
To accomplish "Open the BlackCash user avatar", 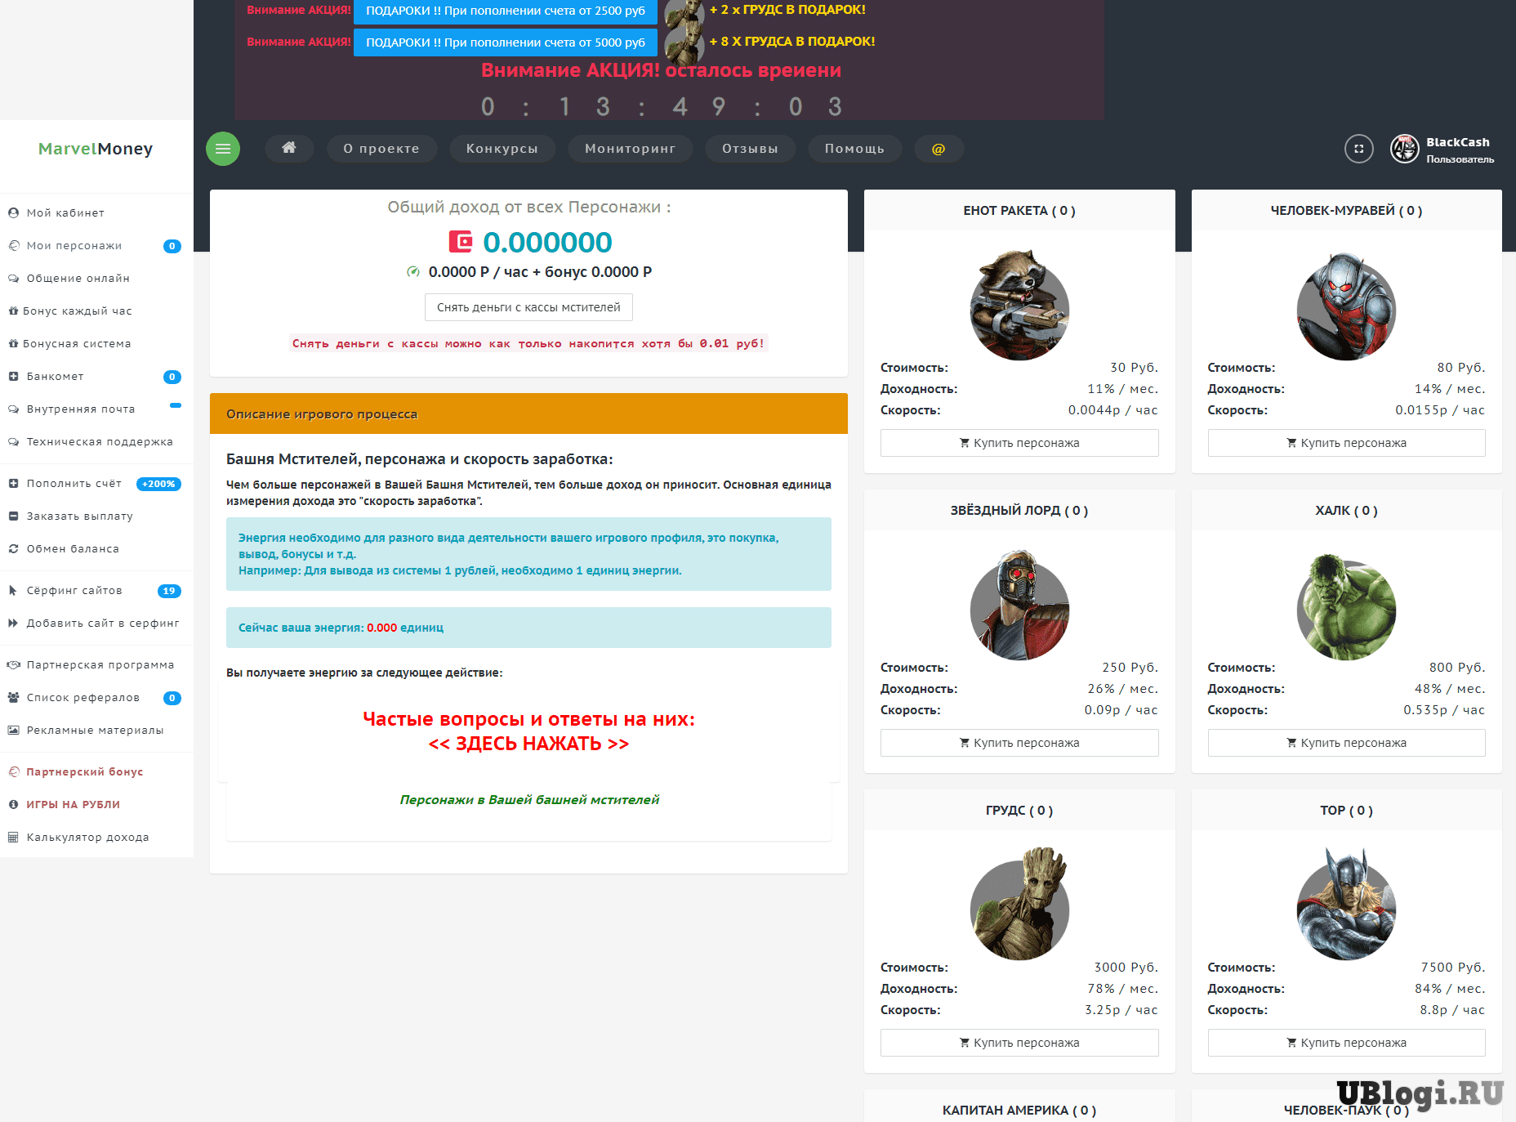I will (x=1404, y=149).
